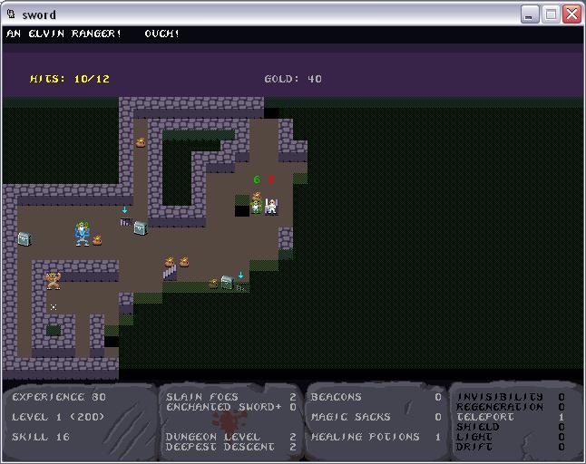586x464 pixels.
Task: Click the AN ELVIN RANGER! message
Action: tap(63, 34)
